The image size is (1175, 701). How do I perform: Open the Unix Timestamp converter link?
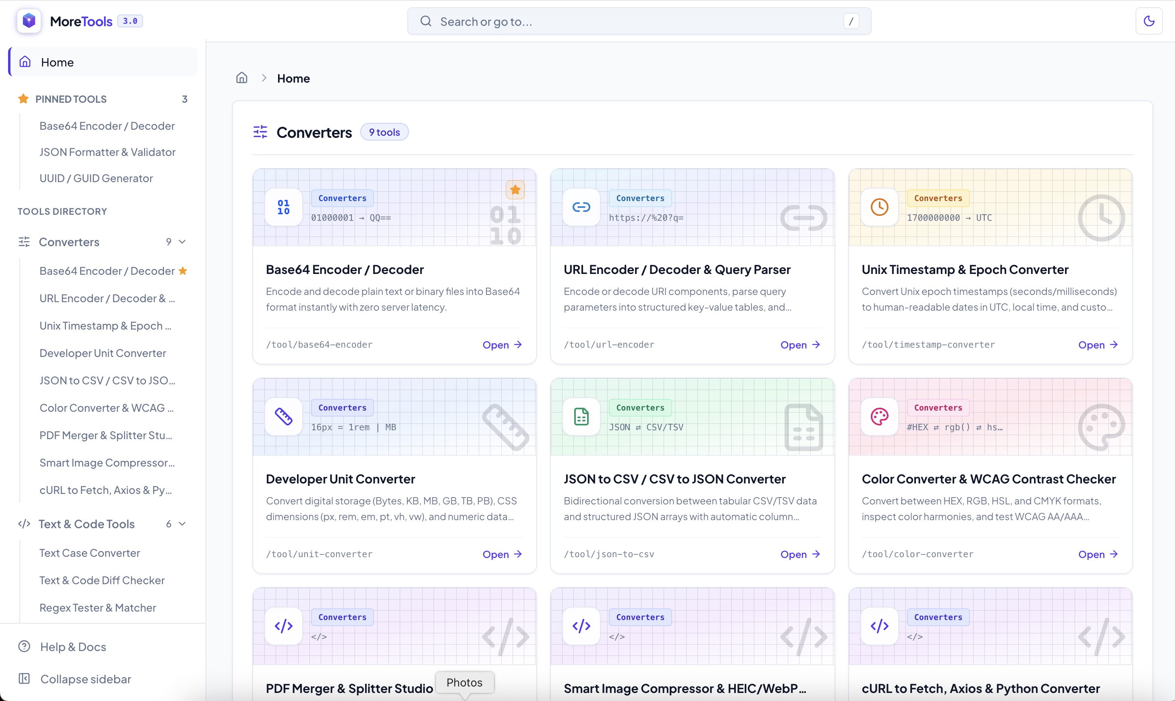[x=1098, y=345]
